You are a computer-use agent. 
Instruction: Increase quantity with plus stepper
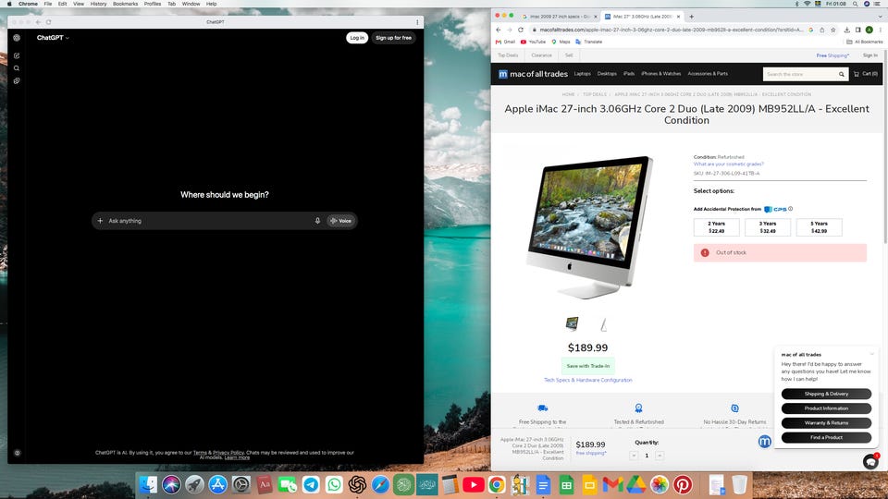point(660,456)
